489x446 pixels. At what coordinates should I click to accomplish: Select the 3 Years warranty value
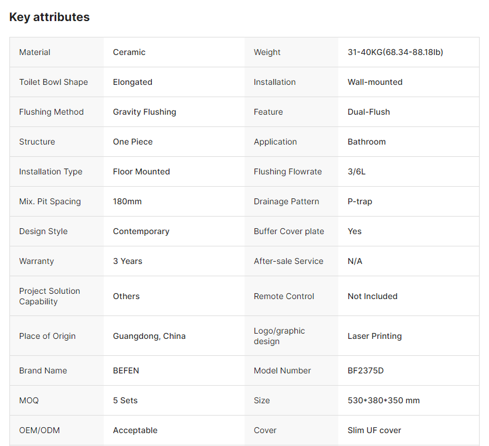(127, 261)
